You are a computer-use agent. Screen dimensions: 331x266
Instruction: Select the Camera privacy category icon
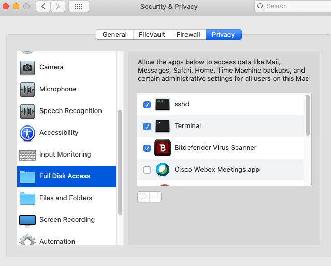[27, 67]
